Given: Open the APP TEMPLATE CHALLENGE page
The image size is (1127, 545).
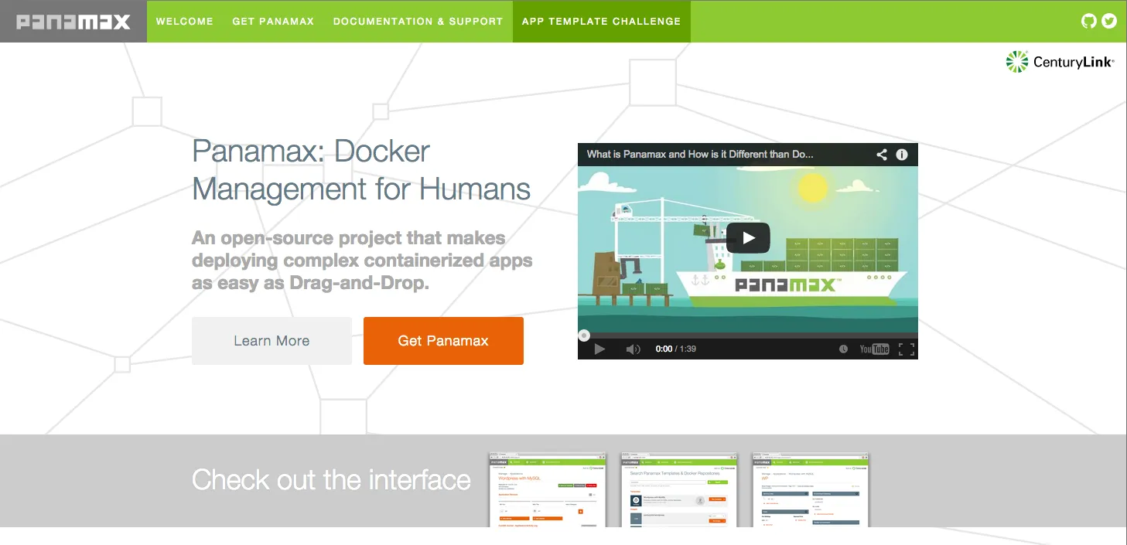Looking at the screenshot, I should [x=601, y=21].
